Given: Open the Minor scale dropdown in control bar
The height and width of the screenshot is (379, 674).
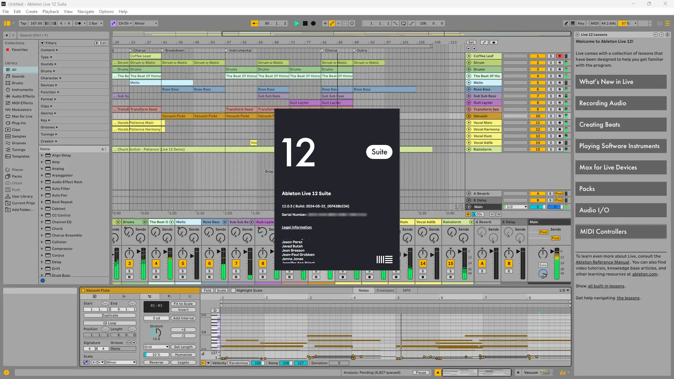Looking at the screenshot, I should click(146, 24).
